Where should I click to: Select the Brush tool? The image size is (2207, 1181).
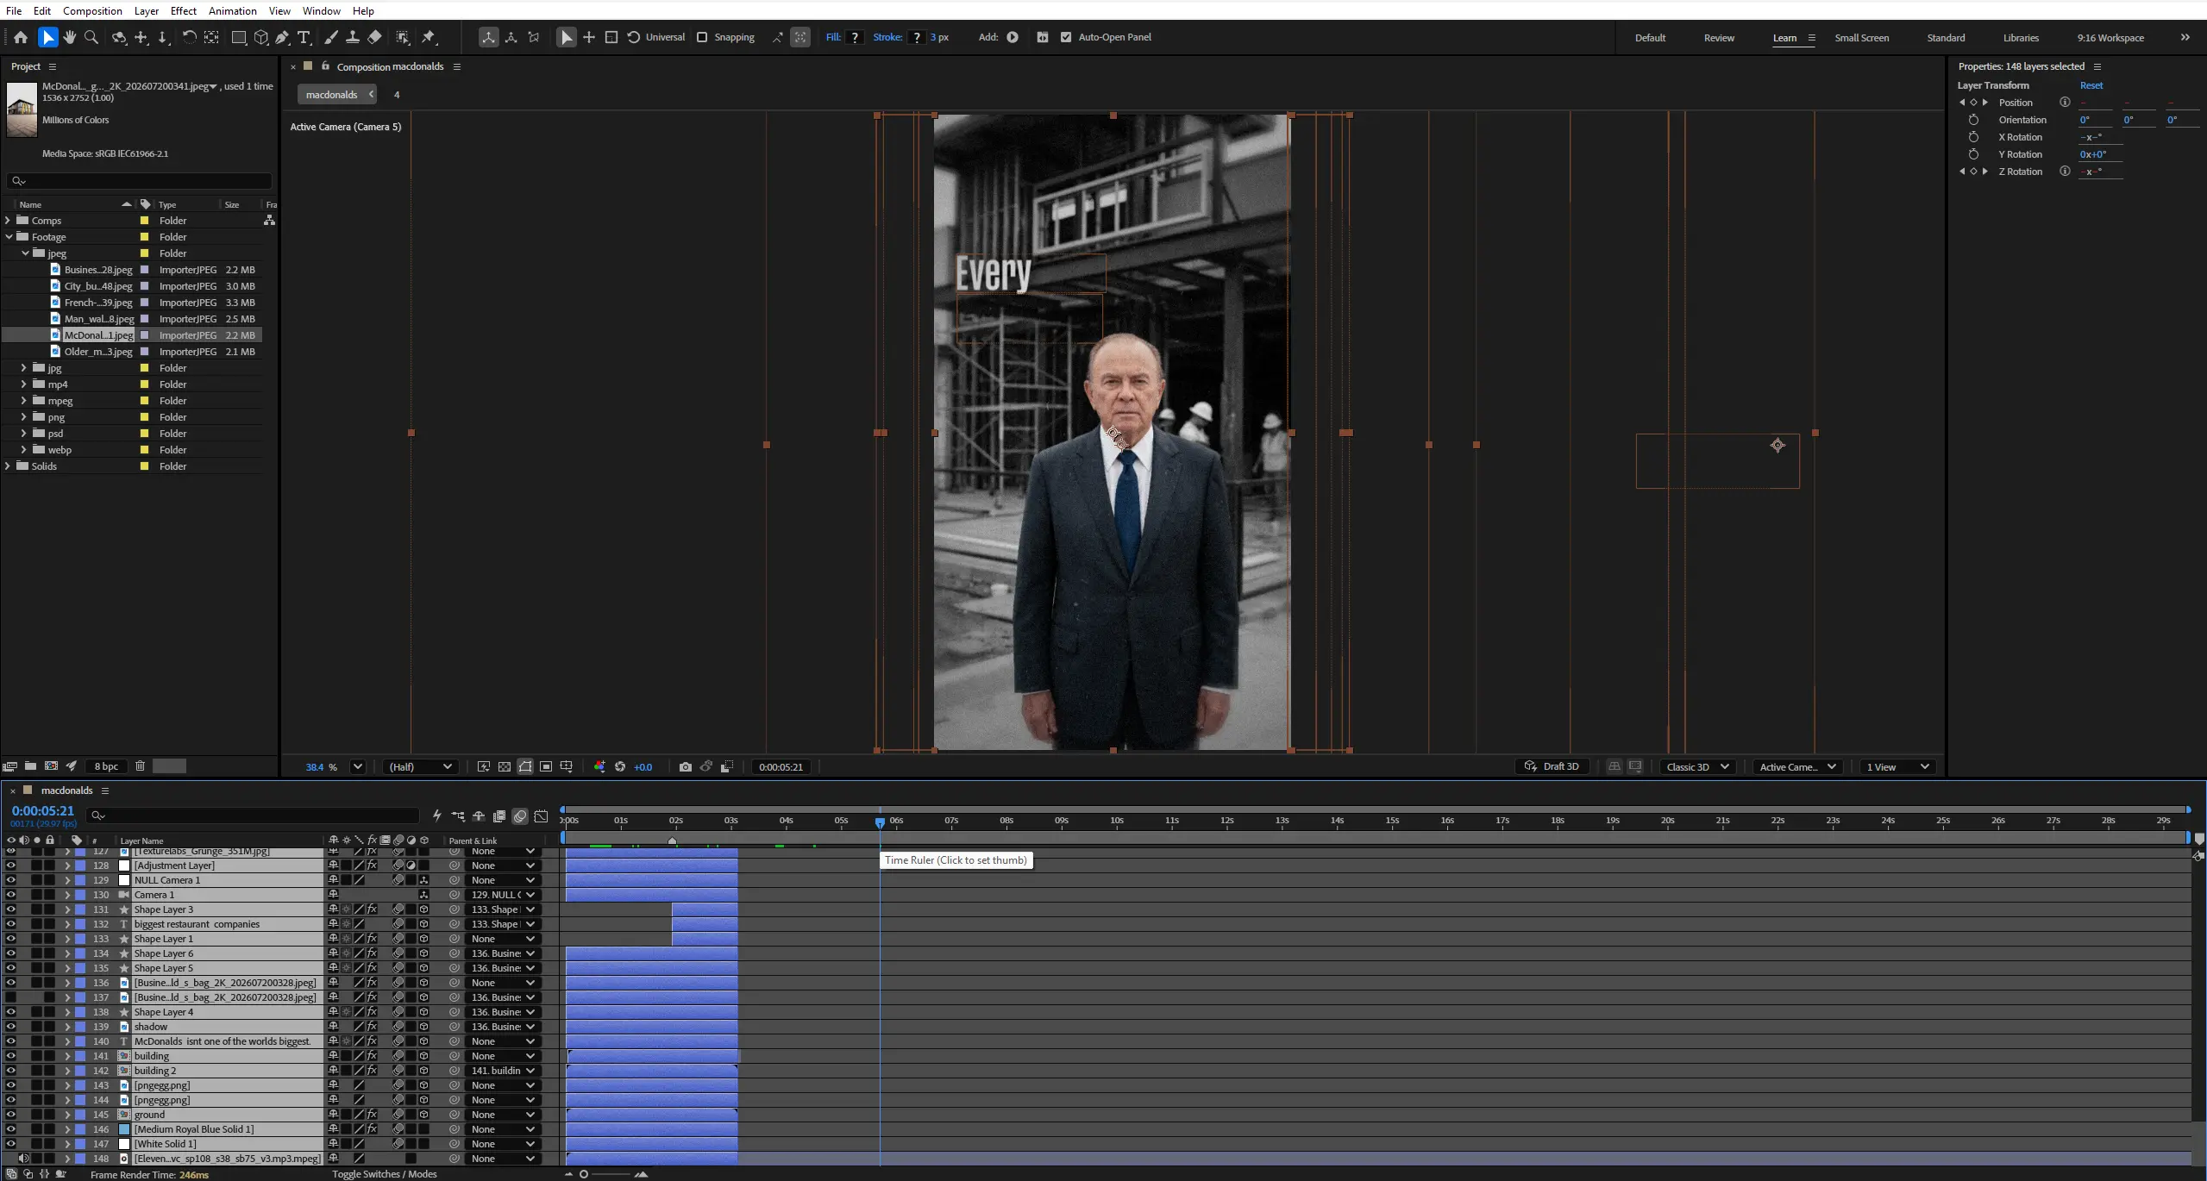click(331, 37)
